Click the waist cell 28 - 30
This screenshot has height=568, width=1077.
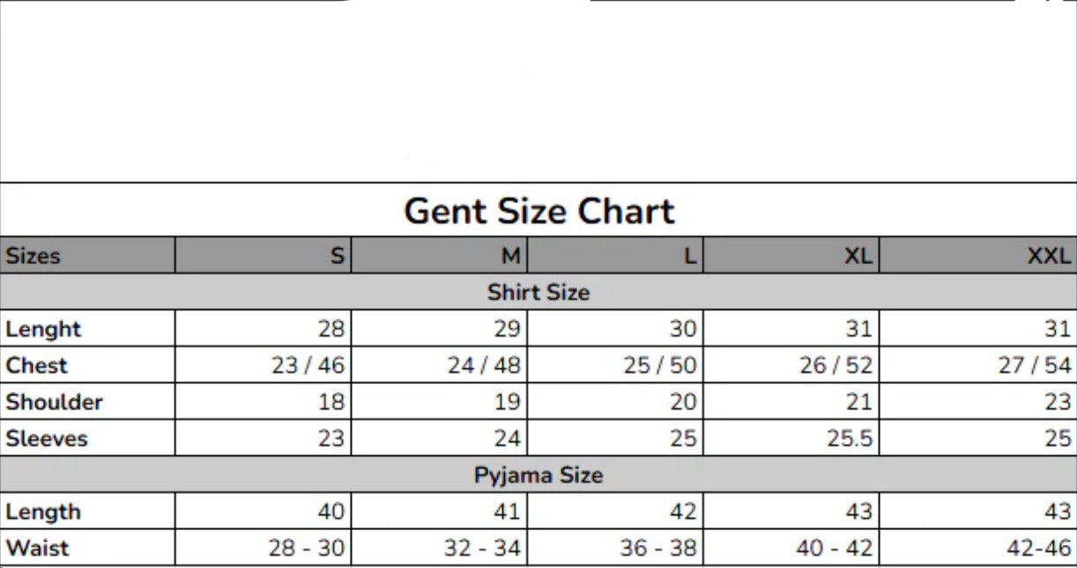point(307,548)
